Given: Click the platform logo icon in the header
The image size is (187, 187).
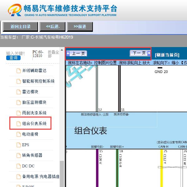Looking at the screenshot, I should [x=15, y=10].
